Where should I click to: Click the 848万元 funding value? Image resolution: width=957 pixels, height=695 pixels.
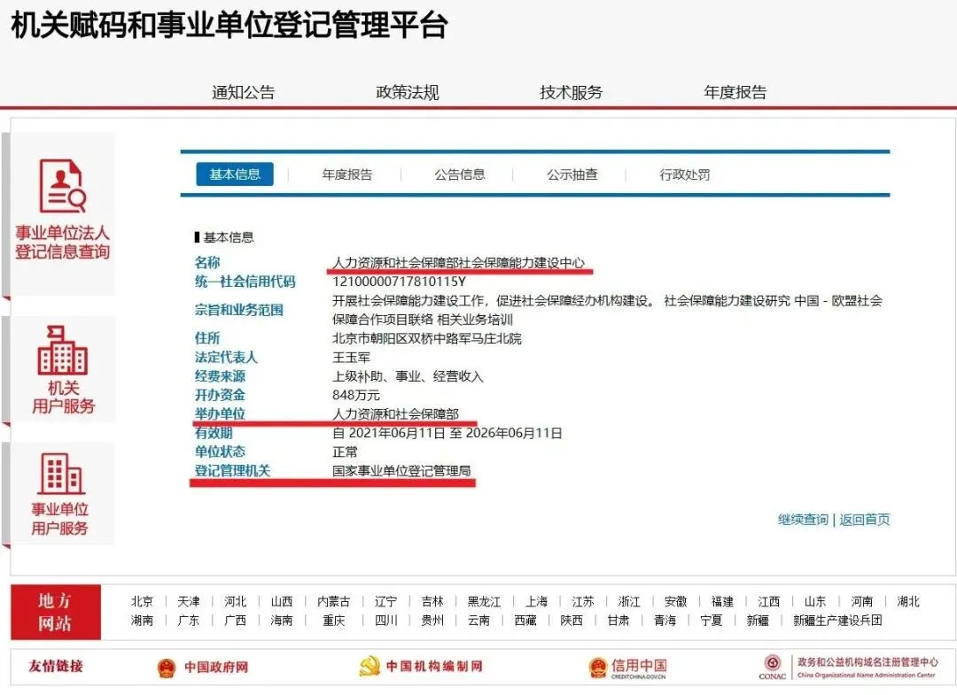[x=356, y=395]
